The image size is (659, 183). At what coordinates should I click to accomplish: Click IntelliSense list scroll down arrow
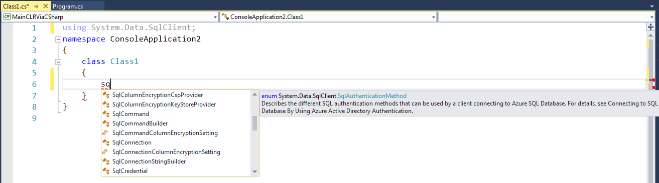pyautogui.click(x=255, y=172)
